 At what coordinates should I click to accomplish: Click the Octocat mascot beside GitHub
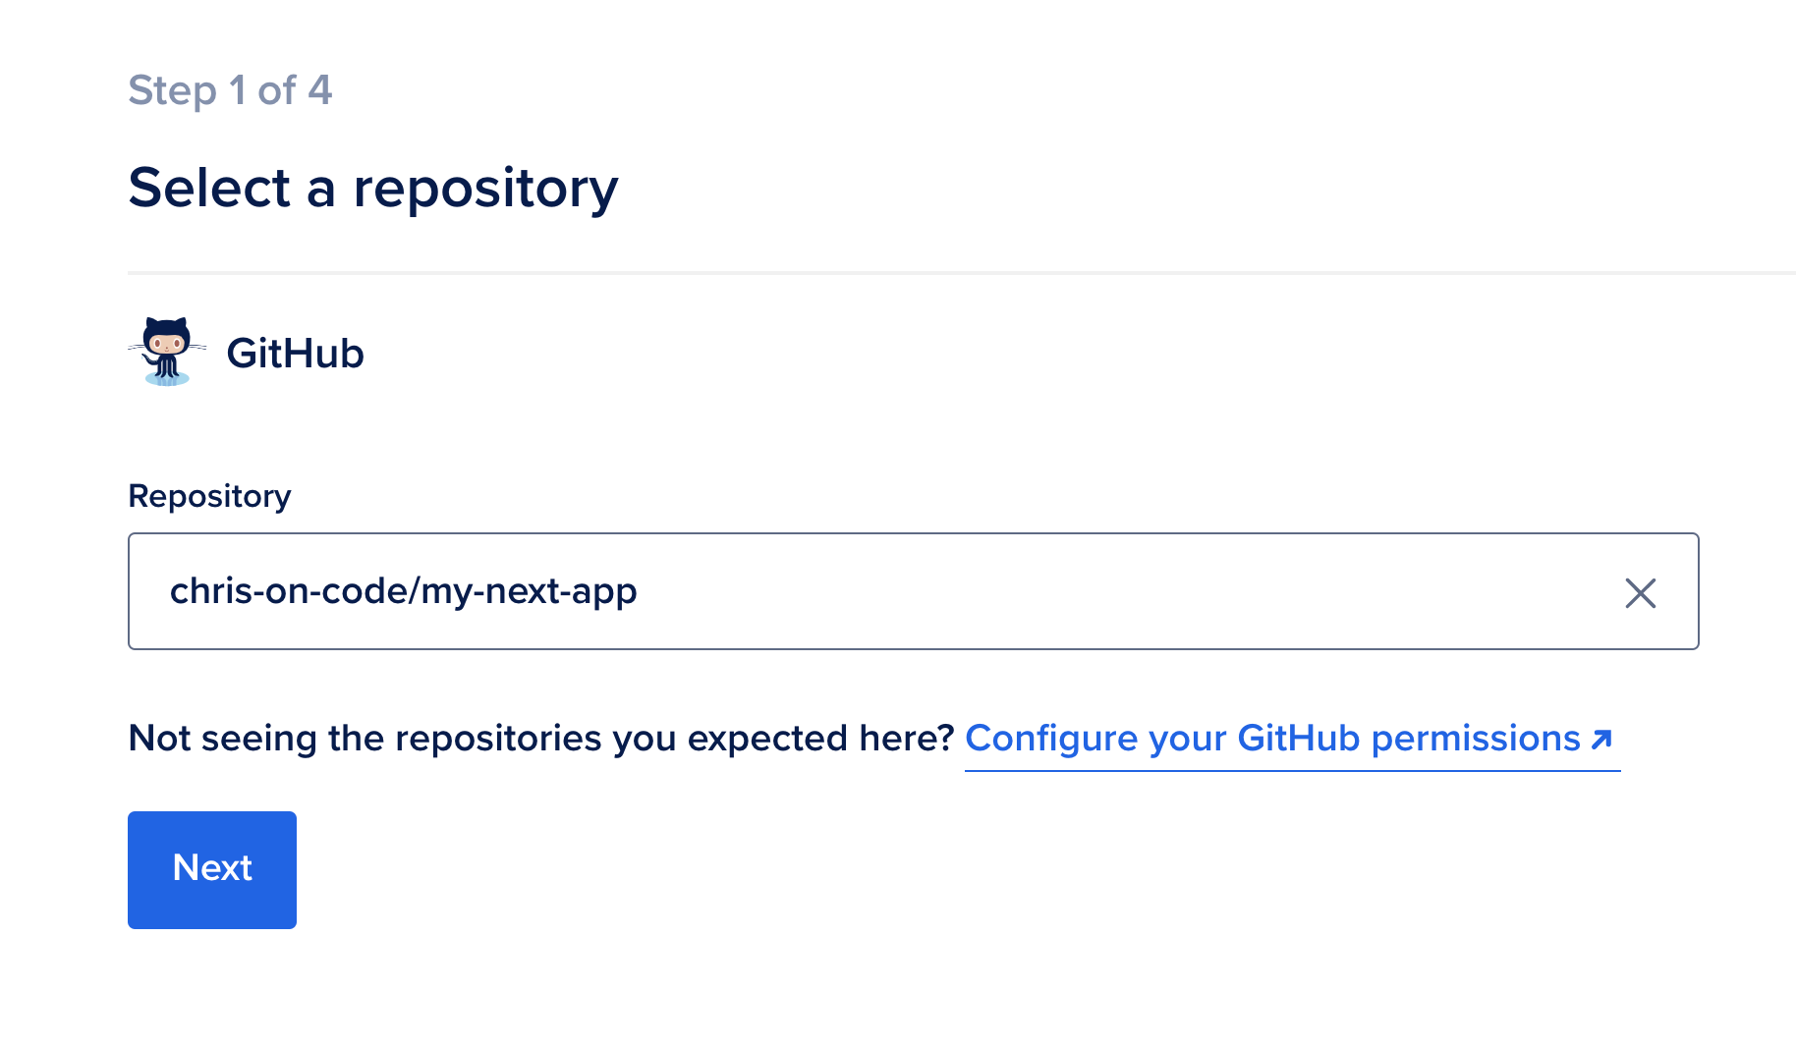pos(167,352)
